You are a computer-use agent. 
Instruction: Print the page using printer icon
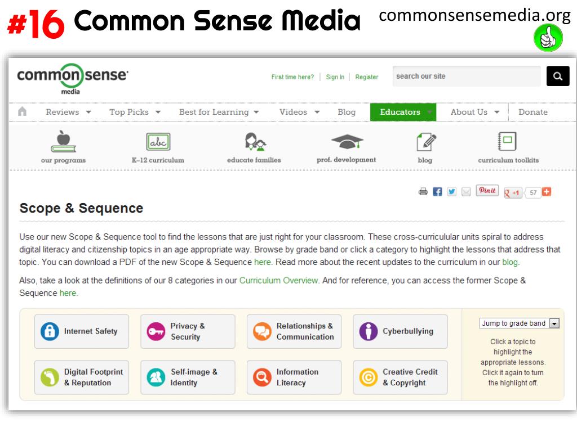(423, 191)
